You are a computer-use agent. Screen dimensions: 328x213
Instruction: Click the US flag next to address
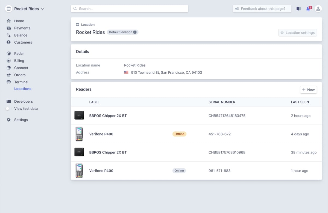[126, 73]
